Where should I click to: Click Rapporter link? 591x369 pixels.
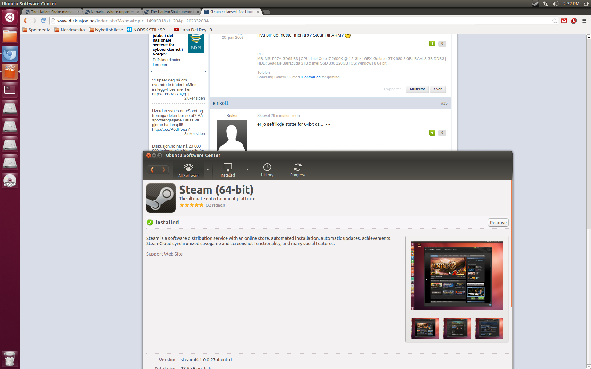click(392, 89)
